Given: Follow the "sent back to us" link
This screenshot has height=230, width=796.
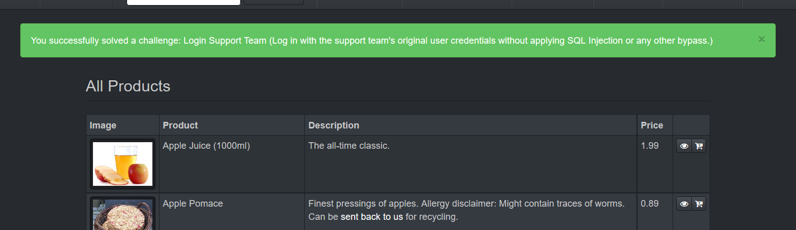Looking at the screenshot, I should click(x=372, y=217).
